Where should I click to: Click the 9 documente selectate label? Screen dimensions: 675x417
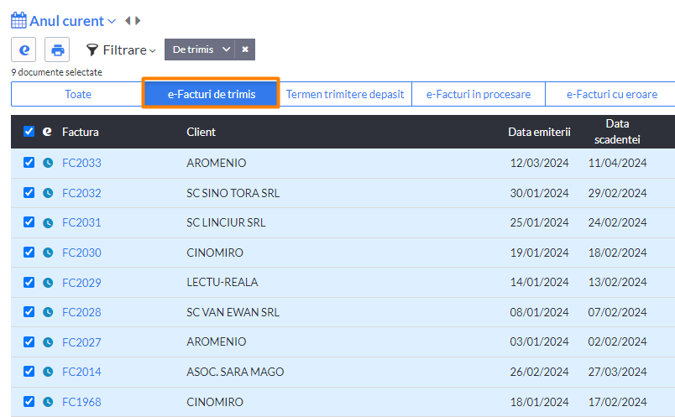(x=57, y=72)
